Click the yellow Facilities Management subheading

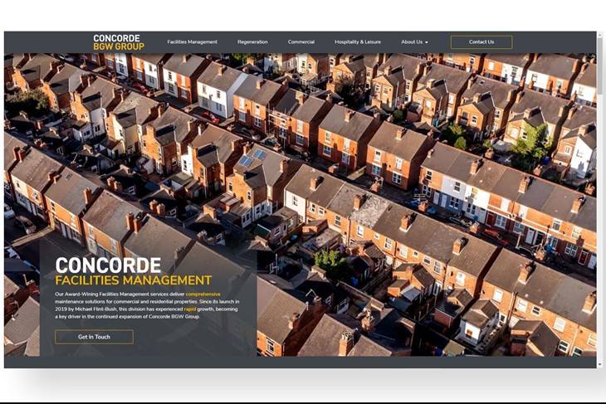tap(134, 280)
